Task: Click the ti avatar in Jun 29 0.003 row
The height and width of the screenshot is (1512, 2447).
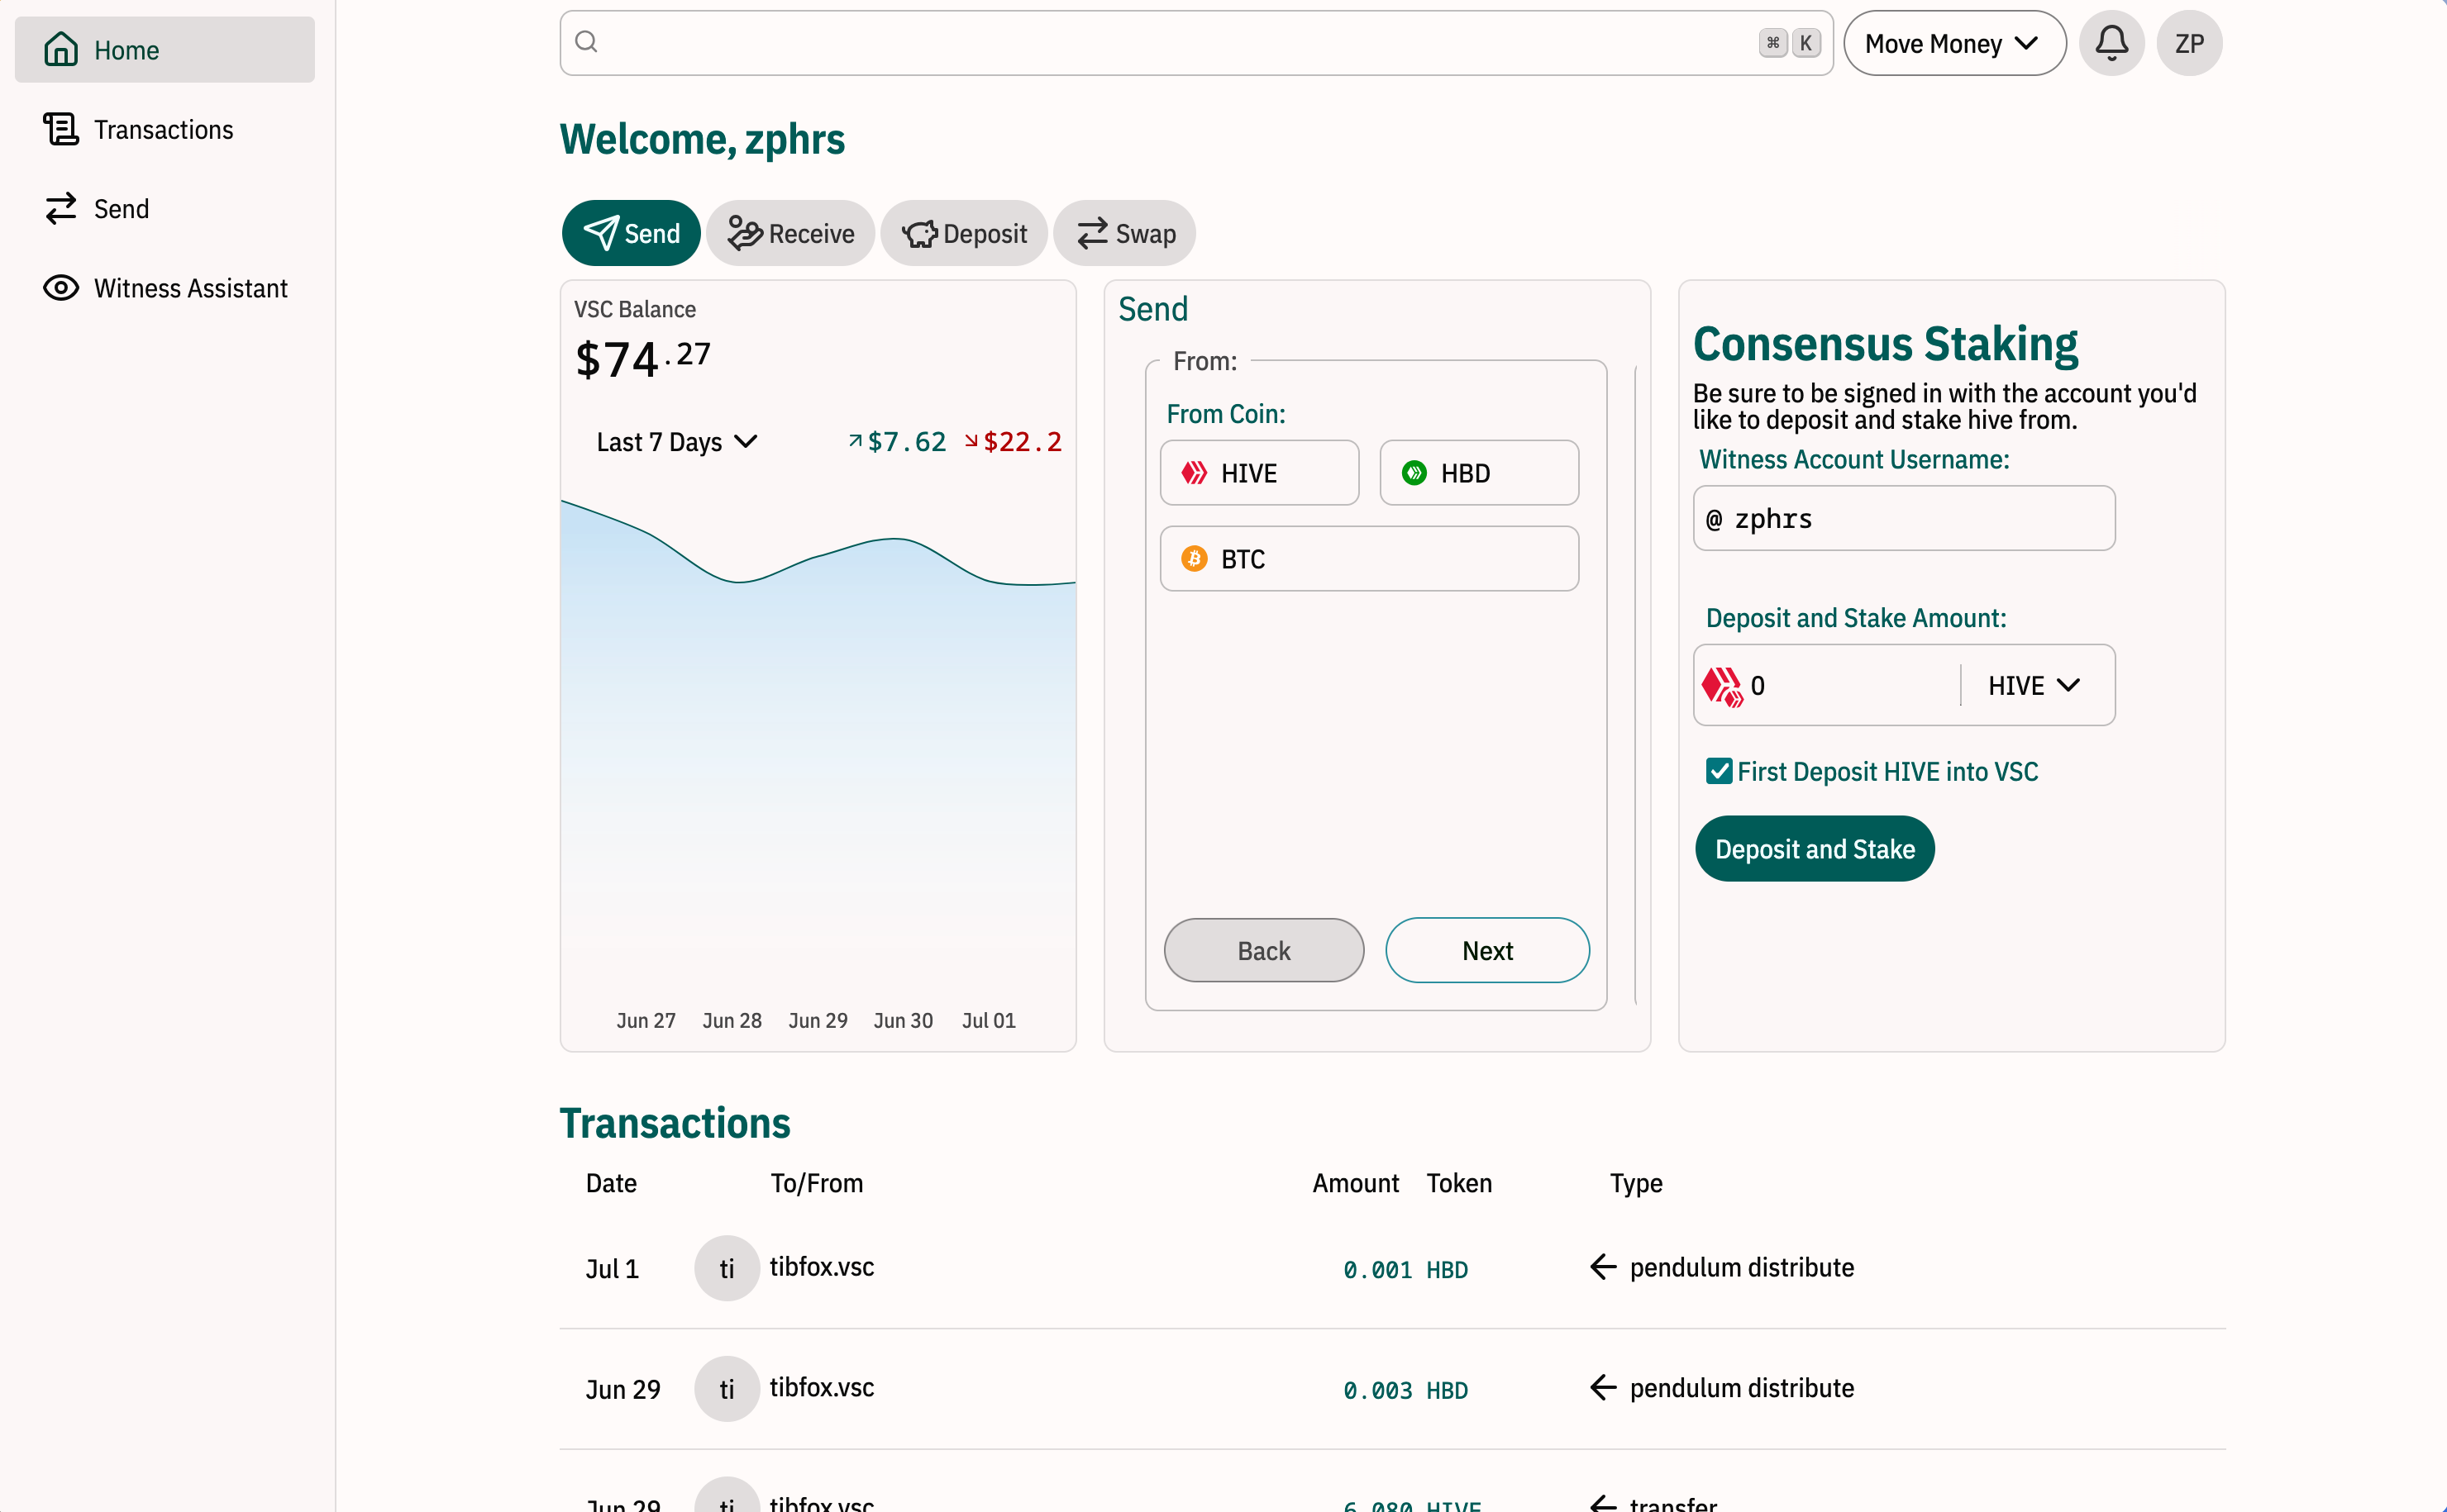Action: click(727, 1388)
